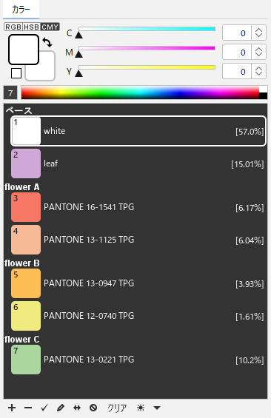Click the color count button labeled 7
The height and width of the screenshot is (418, 271).
click(x=10, y=92)
